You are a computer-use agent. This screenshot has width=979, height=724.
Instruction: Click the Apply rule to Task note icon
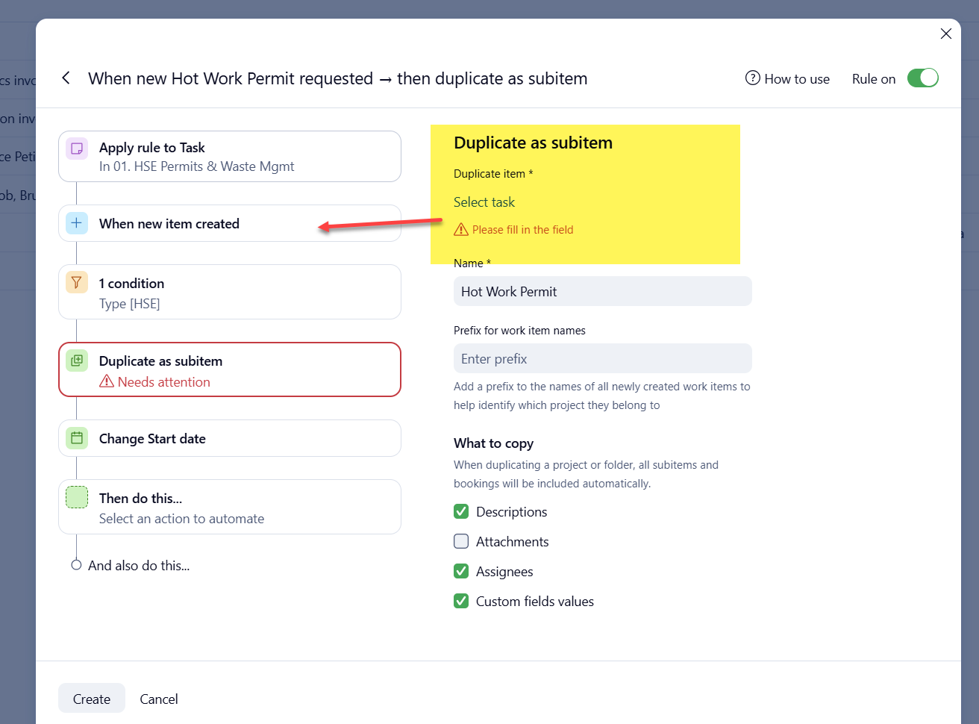[77, 149]
